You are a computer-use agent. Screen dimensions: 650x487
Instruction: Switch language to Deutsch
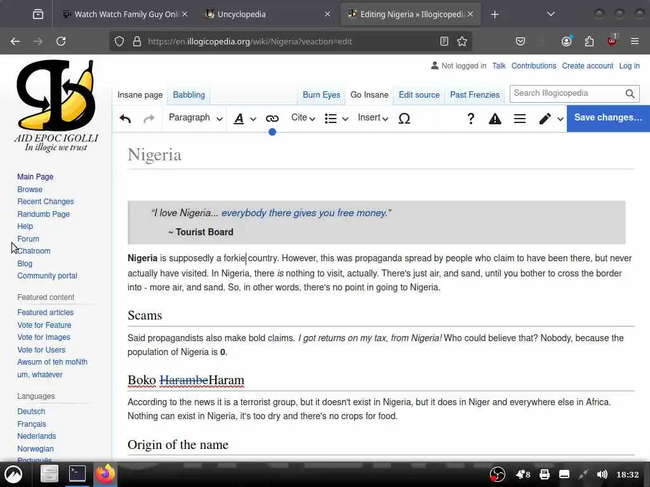pos(31,412)
